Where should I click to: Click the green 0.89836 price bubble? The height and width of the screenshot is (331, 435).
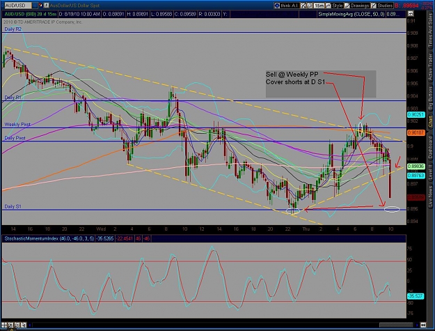(x=416, y=167)
